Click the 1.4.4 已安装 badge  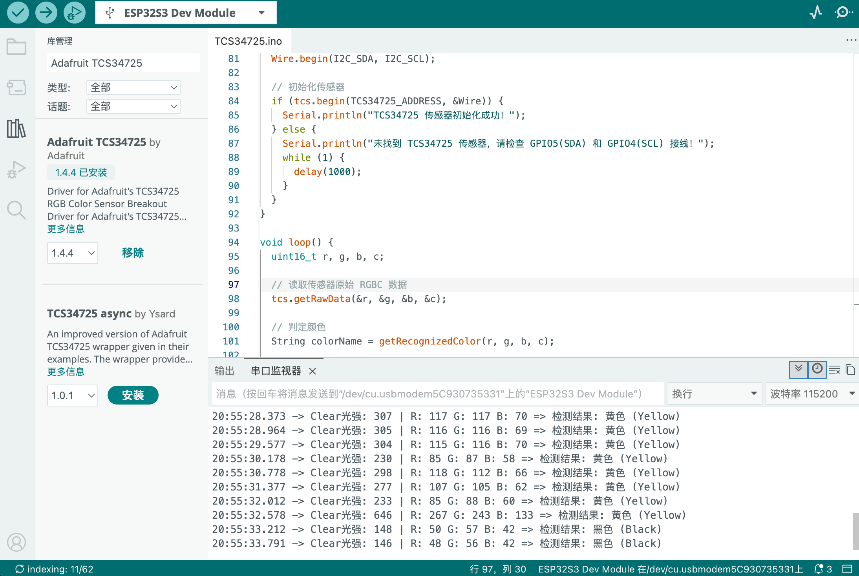click(81, 172)
